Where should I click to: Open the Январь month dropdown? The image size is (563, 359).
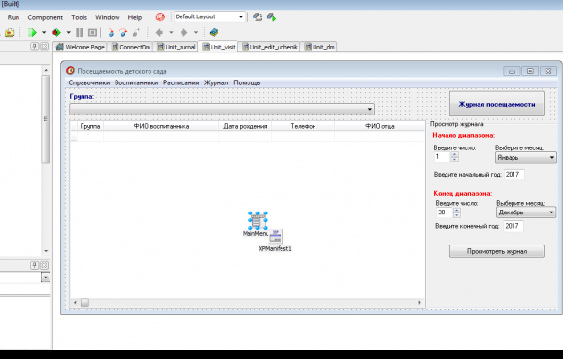click(552, 157)
